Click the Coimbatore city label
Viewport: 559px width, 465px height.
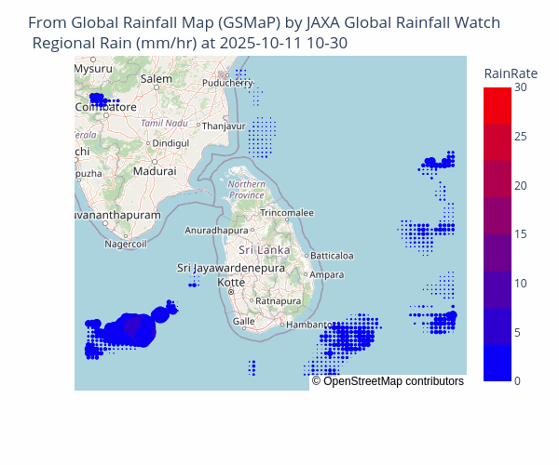(x=104, y=107)
